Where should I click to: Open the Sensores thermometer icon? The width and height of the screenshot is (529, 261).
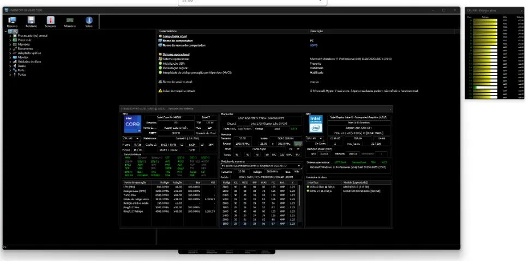pos(51,22)
